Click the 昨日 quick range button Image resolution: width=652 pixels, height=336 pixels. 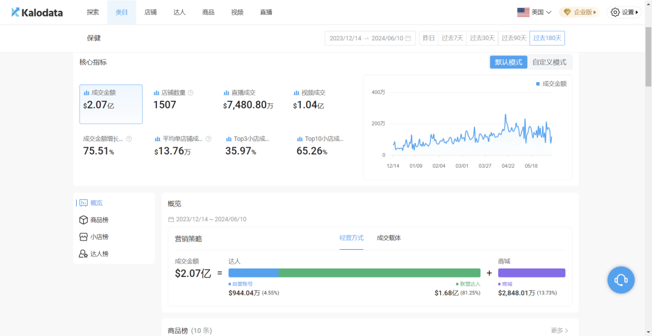point(429,38)
